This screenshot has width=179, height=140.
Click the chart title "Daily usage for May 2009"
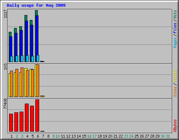click(36, 6)
